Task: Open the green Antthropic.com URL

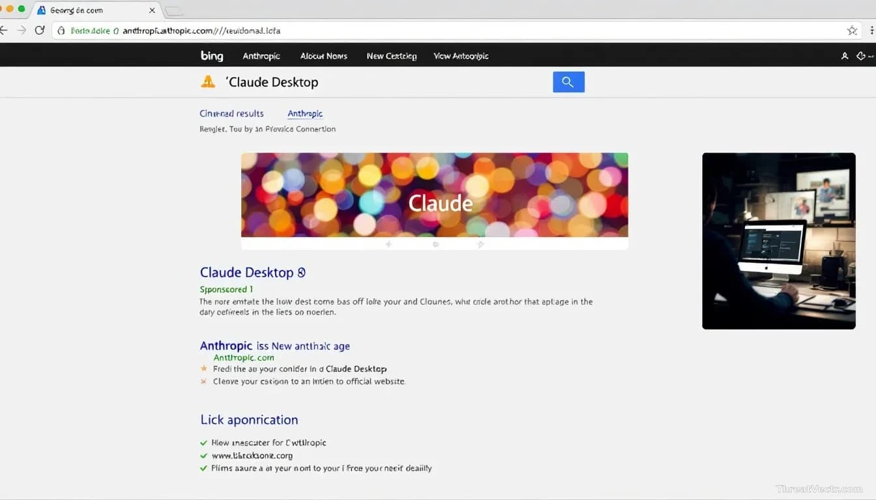Action: click(x=244, y=357)
